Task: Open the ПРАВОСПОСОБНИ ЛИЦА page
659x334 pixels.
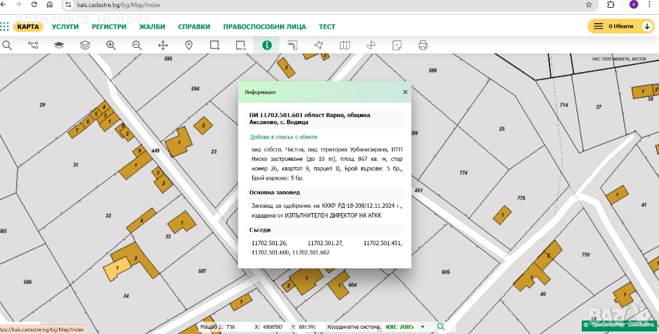Action: click(x=265, y=26)
